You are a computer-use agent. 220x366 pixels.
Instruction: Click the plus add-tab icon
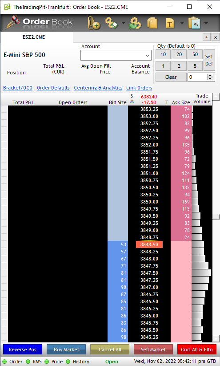point(207,37)
